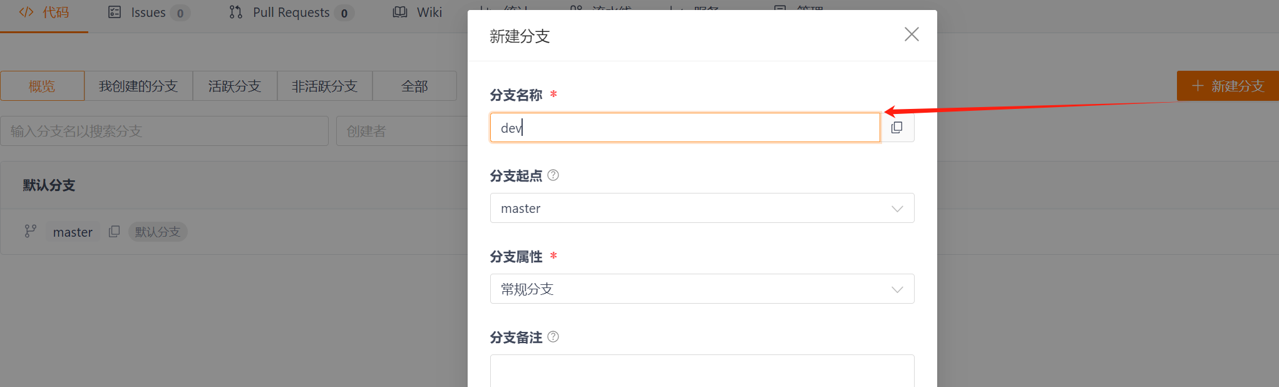Select the 概览 branch filter
The width and height of the screenshot is (1279, 387).
(42, 86)
